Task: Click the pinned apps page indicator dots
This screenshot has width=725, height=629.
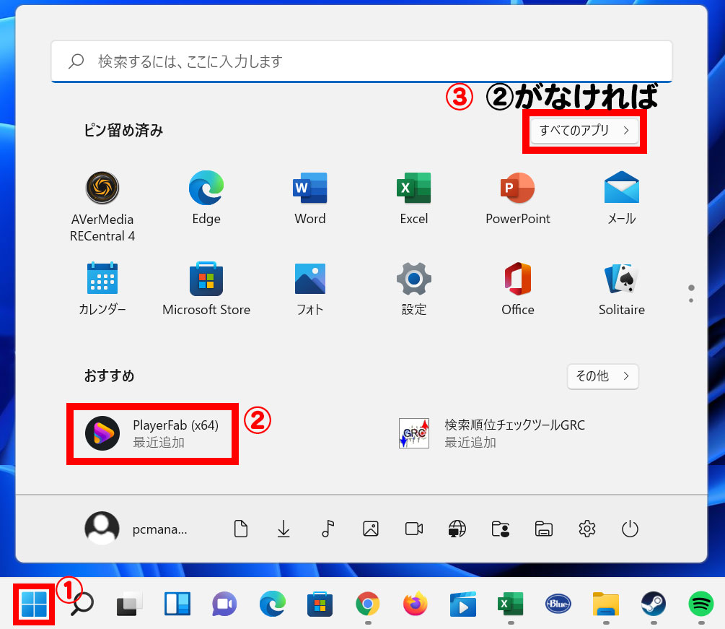Action: (x=691, y=294)
